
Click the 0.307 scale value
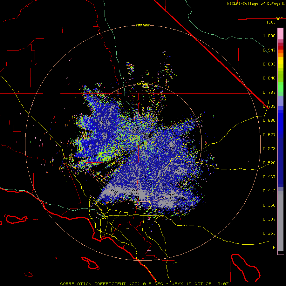(269, 219)
